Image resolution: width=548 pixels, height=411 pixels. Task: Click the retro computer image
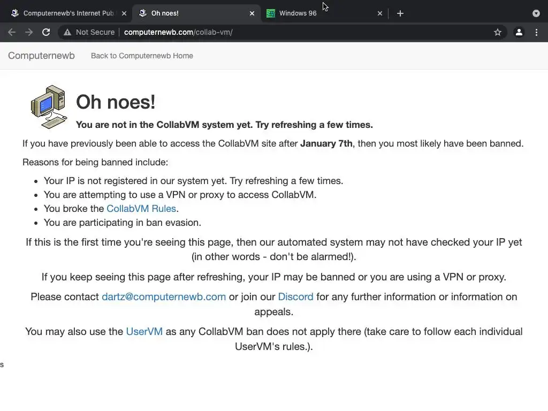[49, 107]
